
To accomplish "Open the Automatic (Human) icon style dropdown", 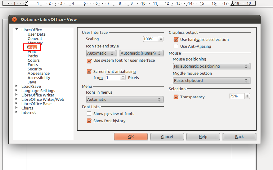I will point(141,53).
